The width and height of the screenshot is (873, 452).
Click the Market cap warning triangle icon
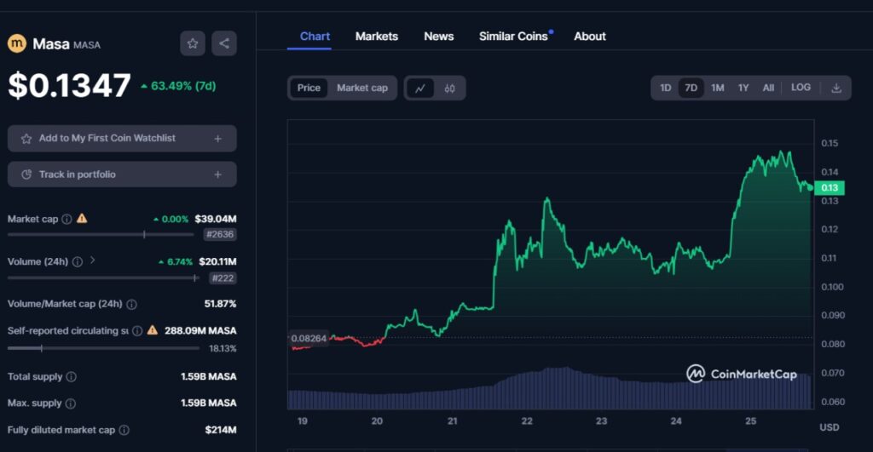click(82, 219)
